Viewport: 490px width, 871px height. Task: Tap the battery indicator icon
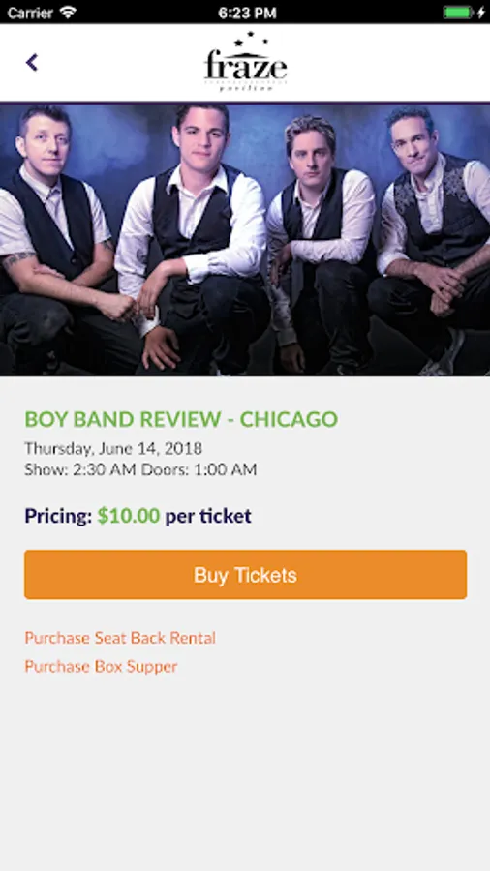457,12
